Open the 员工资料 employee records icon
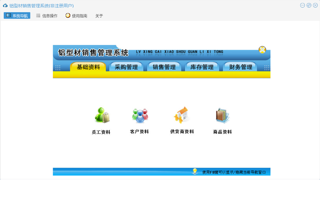 pyautogui.click(x=101, y=116)
